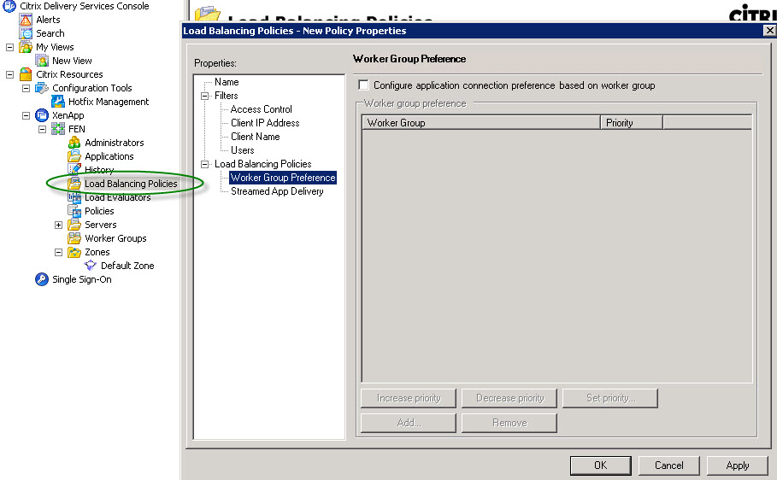Select the Worker Groups label in console tree

[x=115, y=238]
